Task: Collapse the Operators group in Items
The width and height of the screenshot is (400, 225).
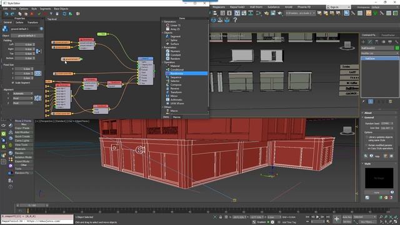Action: (x=162, y=62)
